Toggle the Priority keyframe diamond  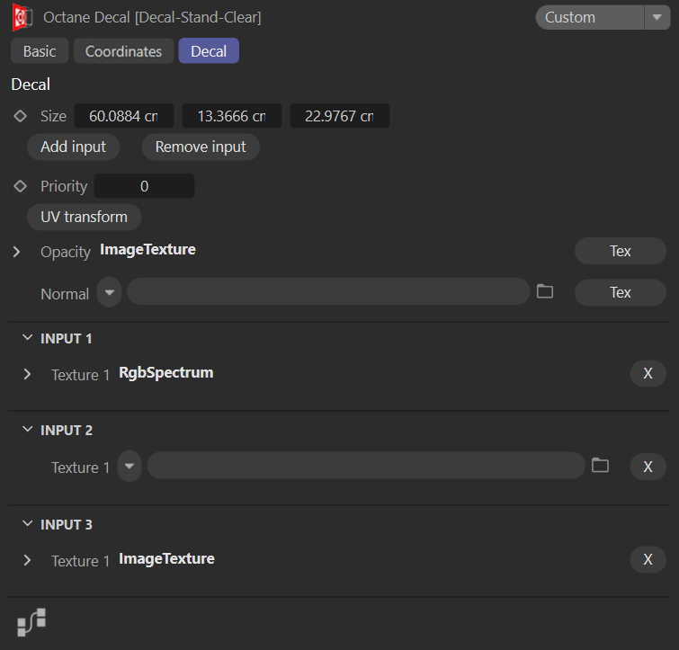tap(20, 186)
